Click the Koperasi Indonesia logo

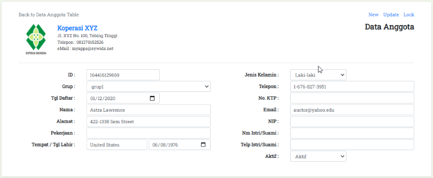tap(36, 39)
